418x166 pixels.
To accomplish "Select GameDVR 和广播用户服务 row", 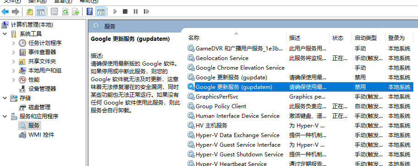I will click(x=300, y=49).
